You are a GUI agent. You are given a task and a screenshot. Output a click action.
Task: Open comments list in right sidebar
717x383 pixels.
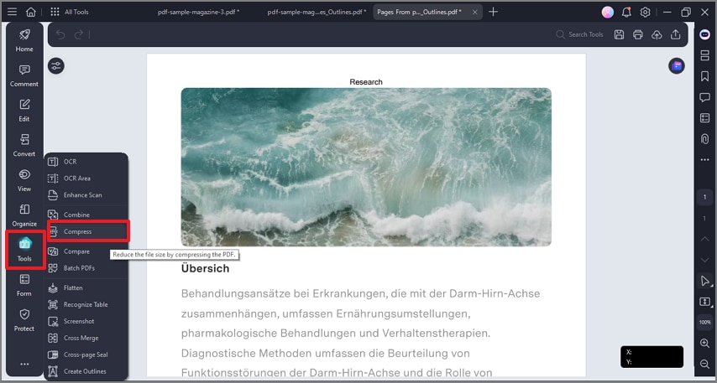(x=704, y=97)
